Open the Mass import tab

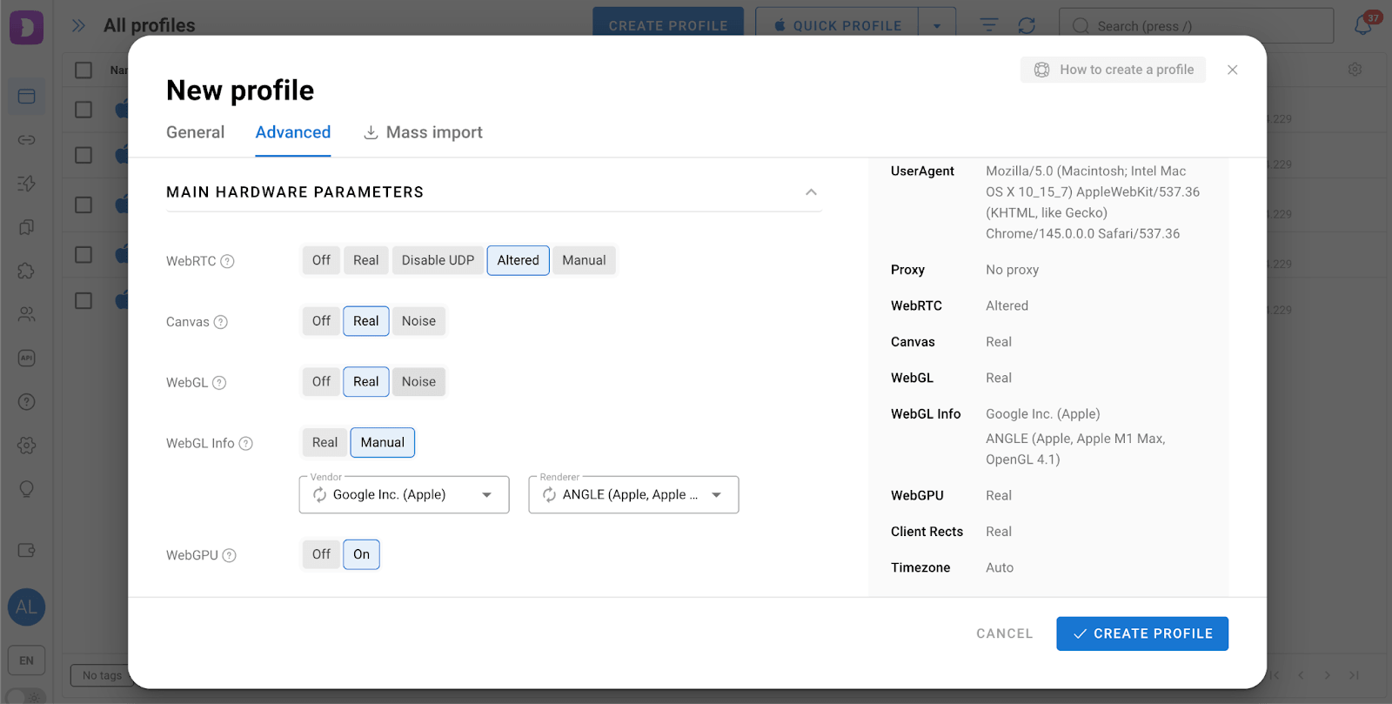point(423,132)
